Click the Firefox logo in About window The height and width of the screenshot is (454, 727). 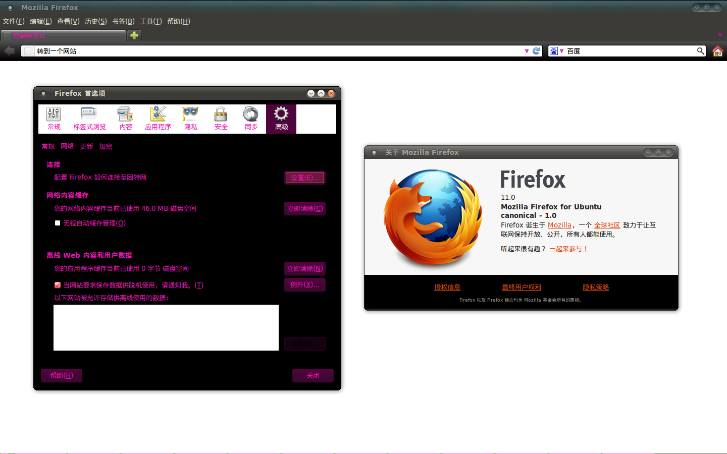click(433, 217)
